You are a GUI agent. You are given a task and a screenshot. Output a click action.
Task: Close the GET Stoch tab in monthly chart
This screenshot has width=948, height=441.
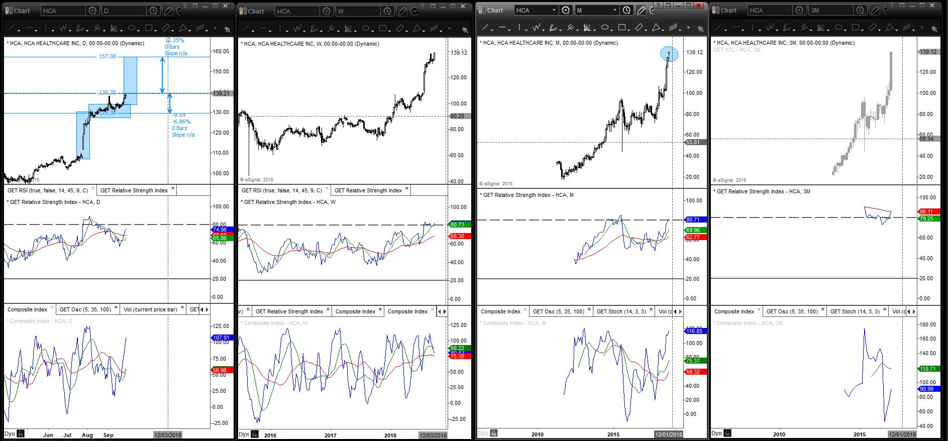652,309
